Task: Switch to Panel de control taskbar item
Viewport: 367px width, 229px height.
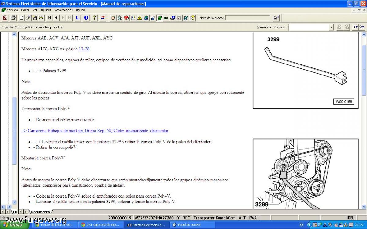Action: [193, 225]
